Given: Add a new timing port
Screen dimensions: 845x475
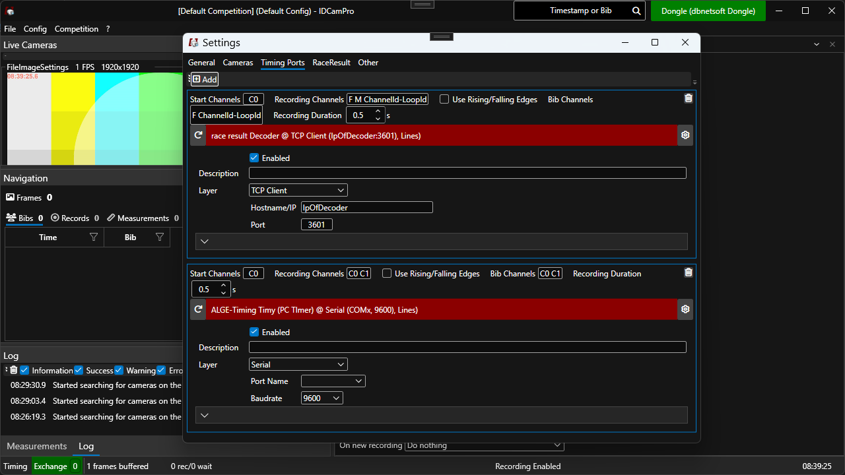Looking at the screenshot, I should pyautogui.click(x=205, y=79).
